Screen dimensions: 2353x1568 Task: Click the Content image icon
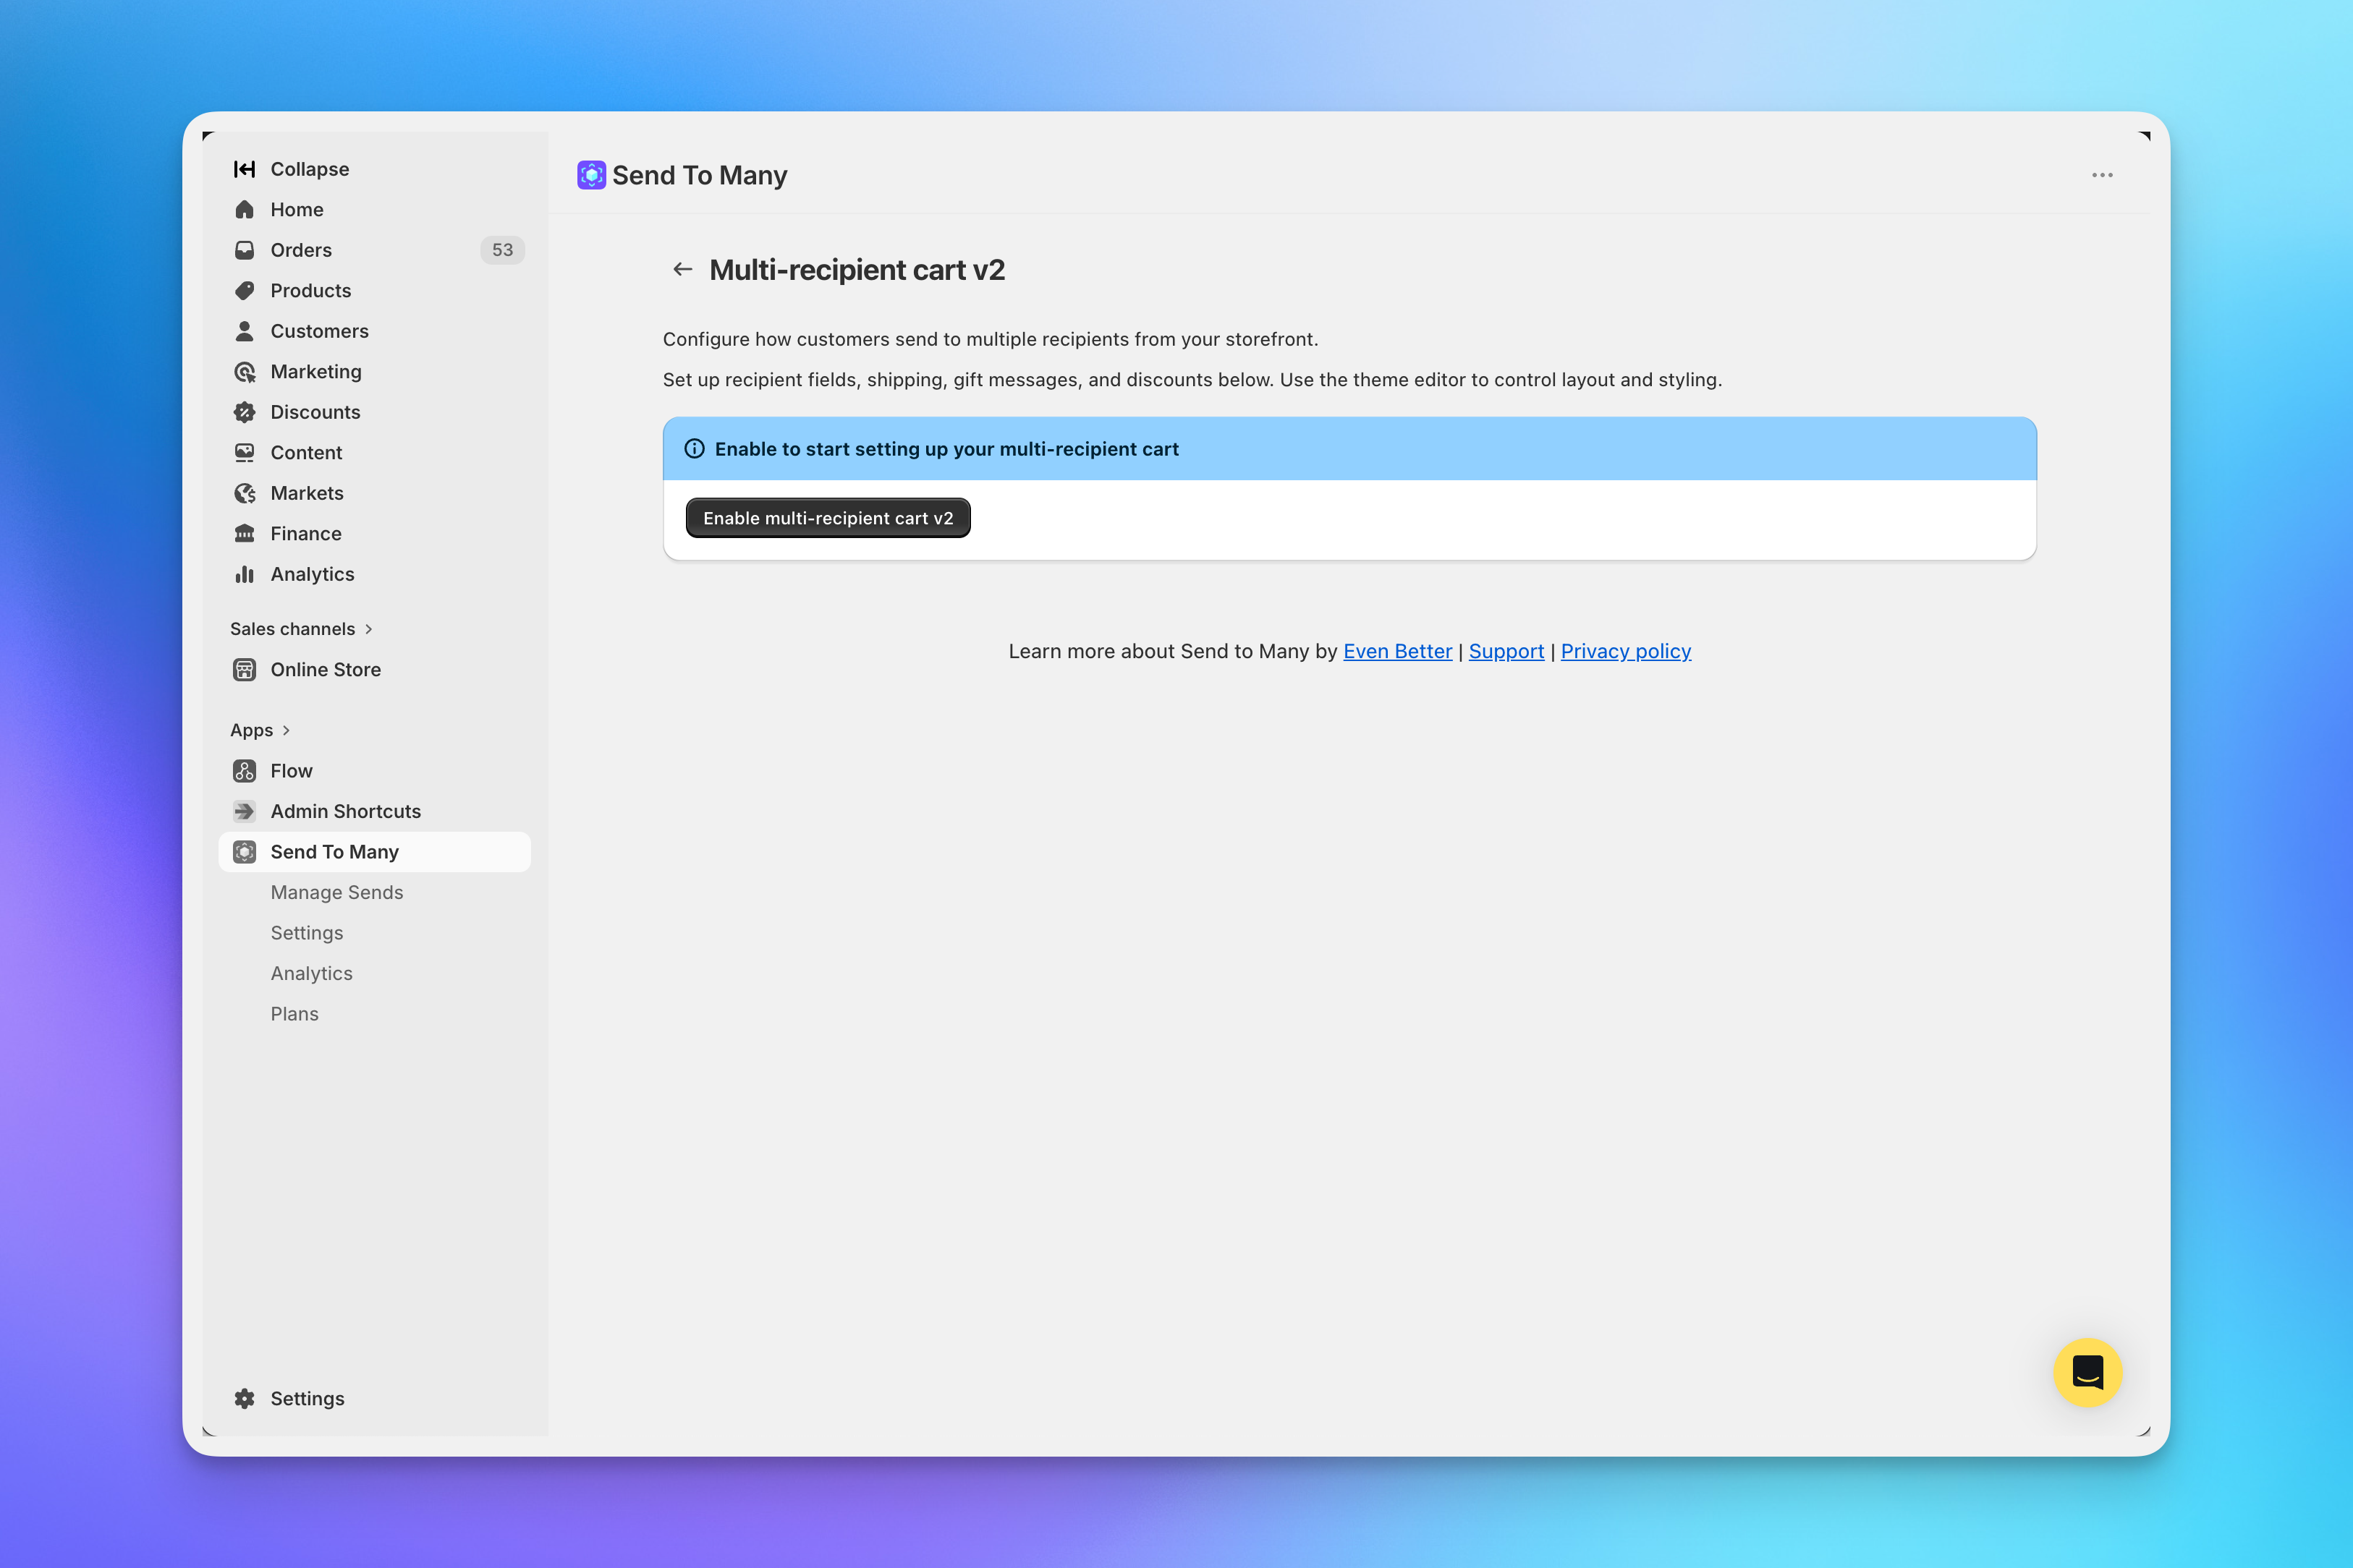244,453
